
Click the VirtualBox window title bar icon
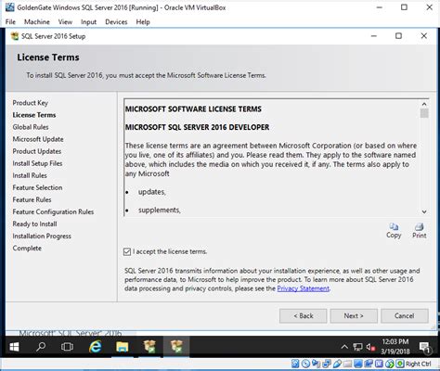click(x=10, y=7)
